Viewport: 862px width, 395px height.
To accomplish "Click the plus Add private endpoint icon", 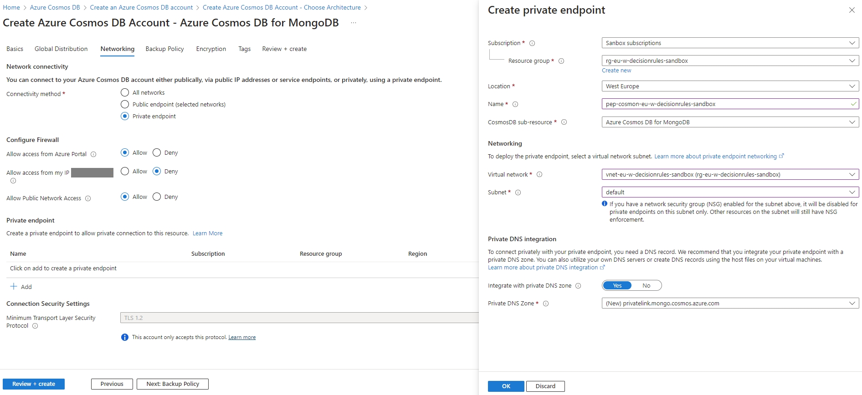I will pos(14,287).
